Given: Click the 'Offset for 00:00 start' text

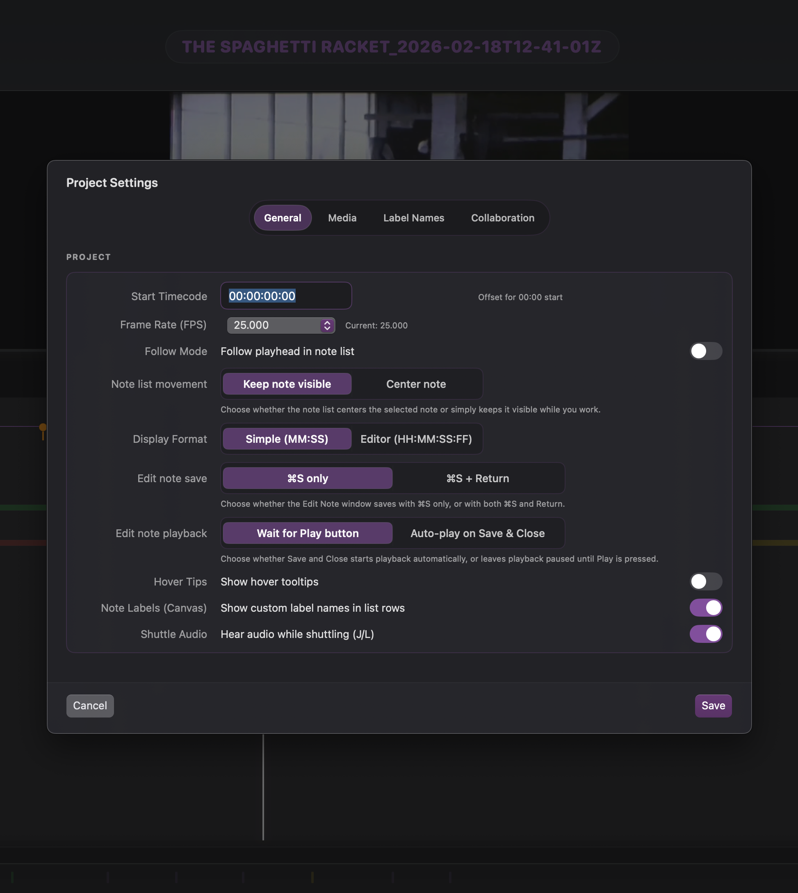Looking at the screenshot, I should [x=520, y=297].
